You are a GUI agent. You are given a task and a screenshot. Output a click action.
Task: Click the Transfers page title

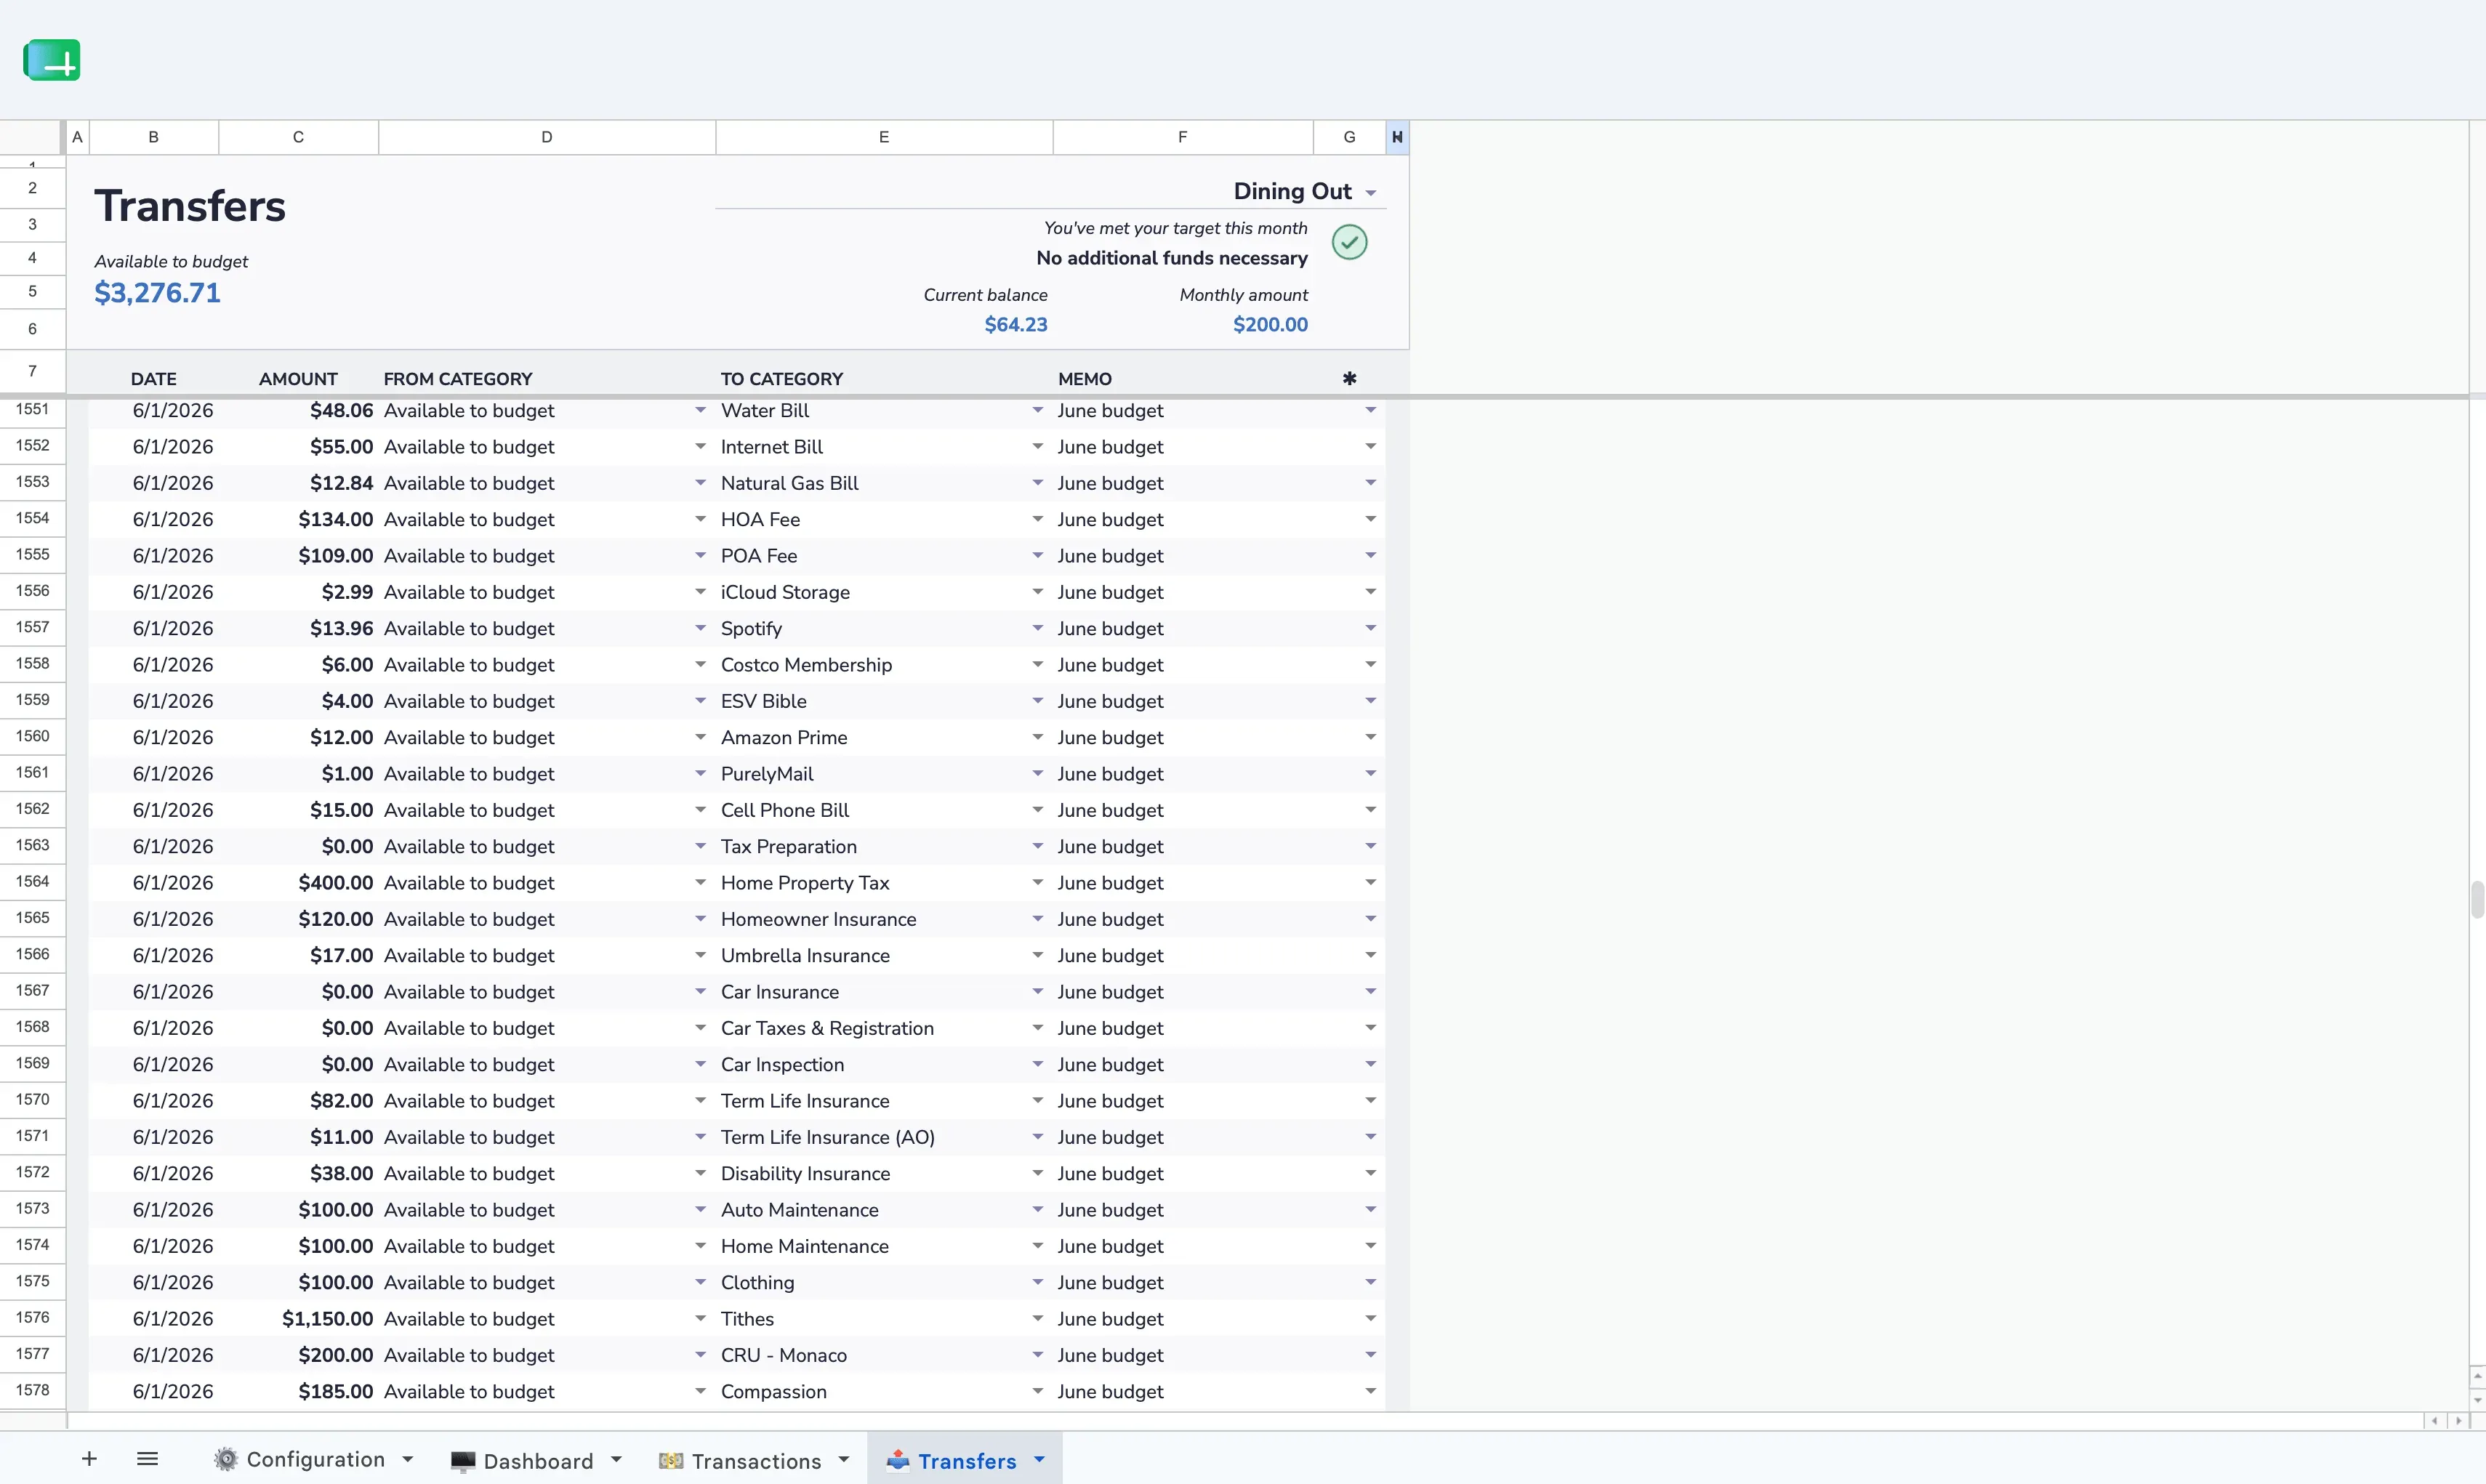tap(190, 206)
